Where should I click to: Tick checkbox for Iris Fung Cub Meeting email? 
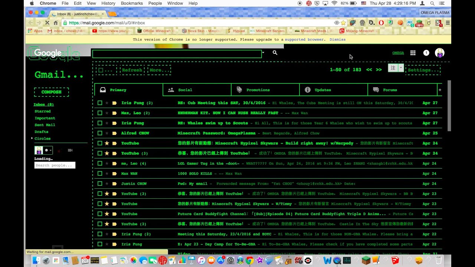click(x=100, y=103)
